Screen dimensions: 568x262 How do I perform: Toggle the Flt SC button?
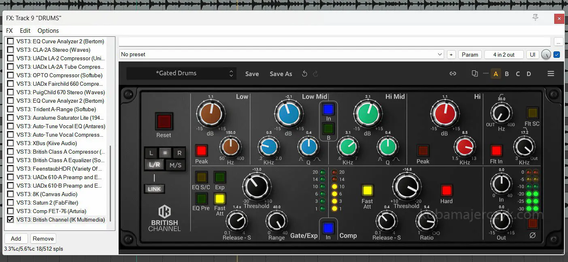coord(532,112)
